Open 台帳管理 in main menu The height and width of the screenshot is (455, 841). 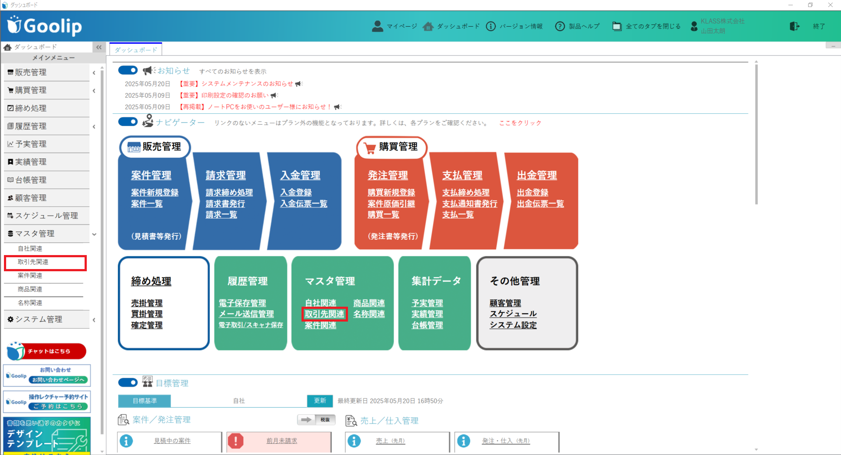point(46,180)
